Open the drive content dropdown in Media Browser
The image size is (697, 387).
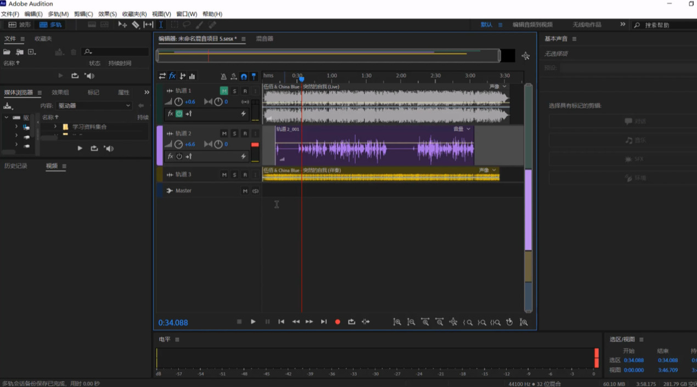(x=94, y=105)
